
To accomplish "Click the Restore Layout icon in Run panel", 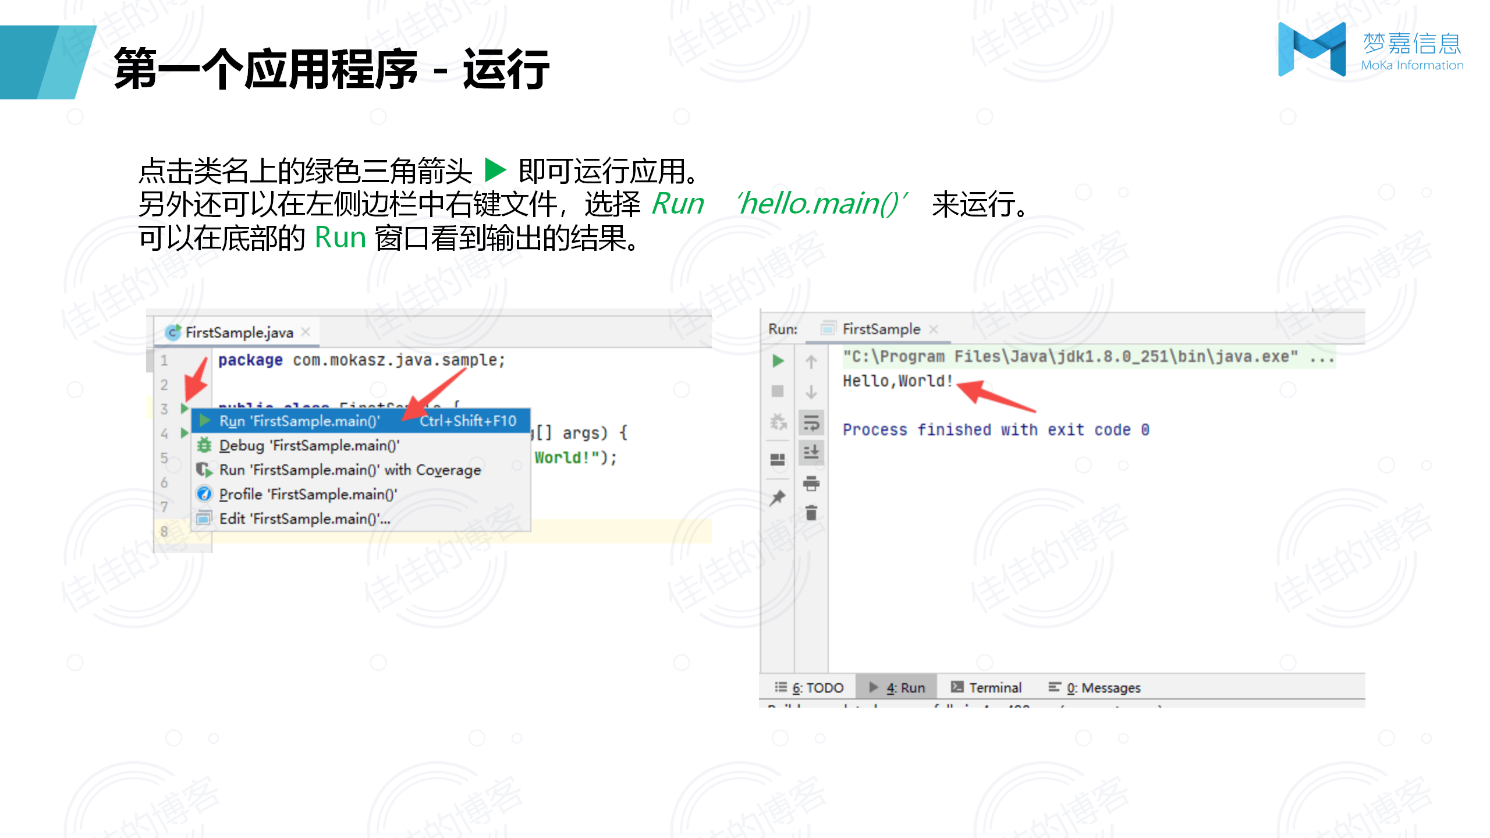I will point(778,460).
